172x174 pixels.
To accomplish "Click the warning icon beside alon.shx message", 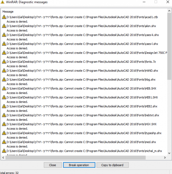I will [x=4, y=26].
